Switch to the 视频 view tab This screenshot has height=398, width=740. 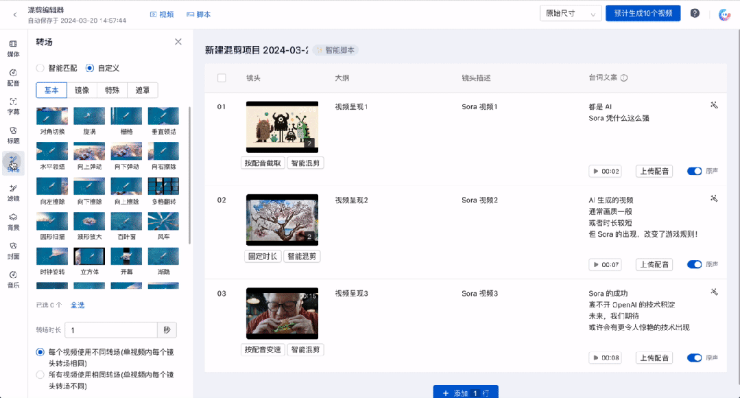tap(162, 14)
